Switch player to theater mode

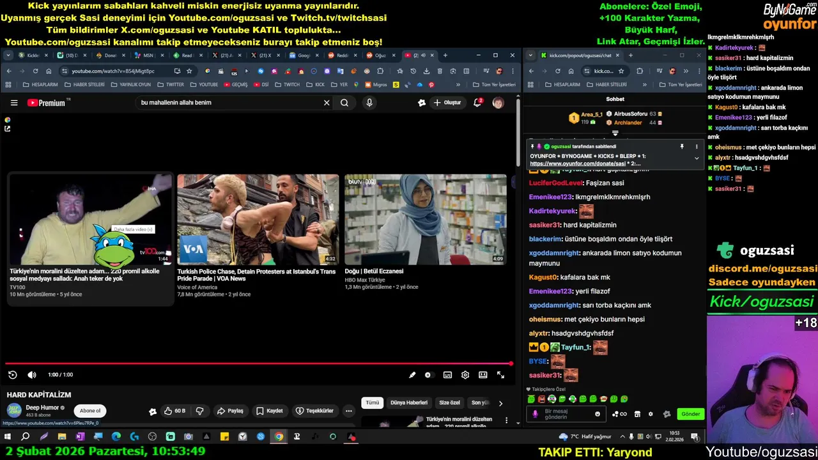click(483, 375)
